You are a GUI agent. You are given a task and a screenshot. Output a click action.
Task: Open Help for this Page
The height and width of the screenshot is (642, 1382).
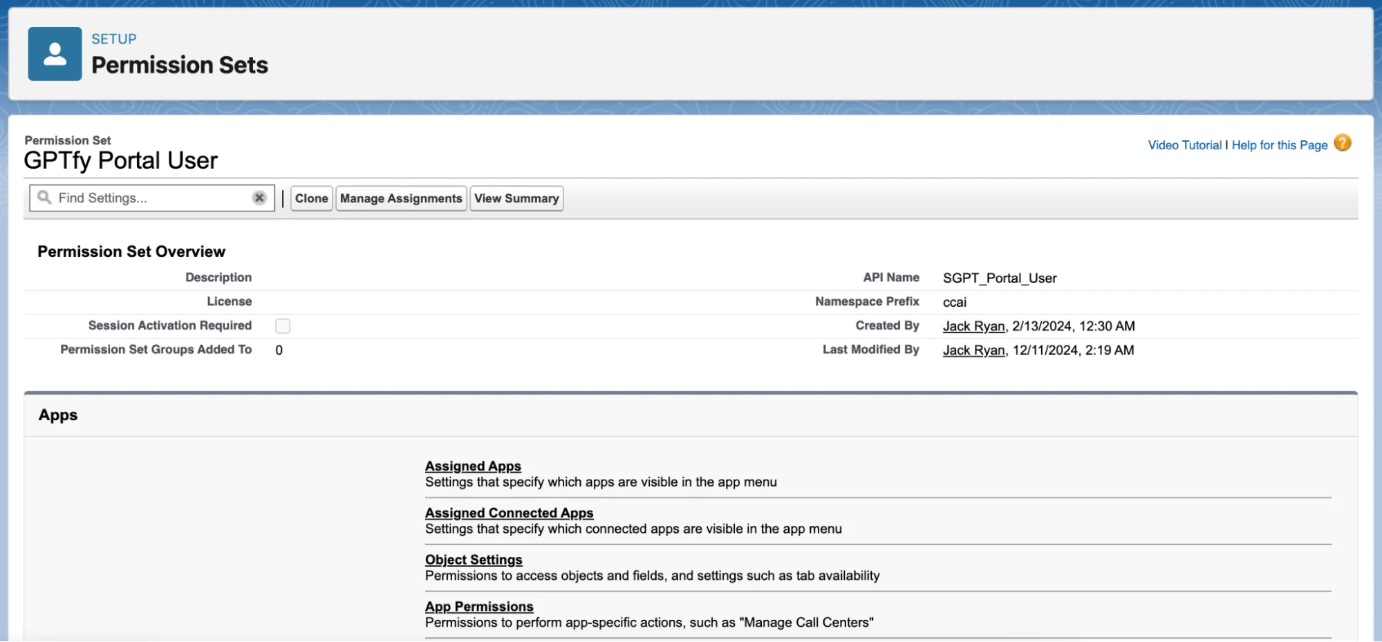click(1279, 145)
